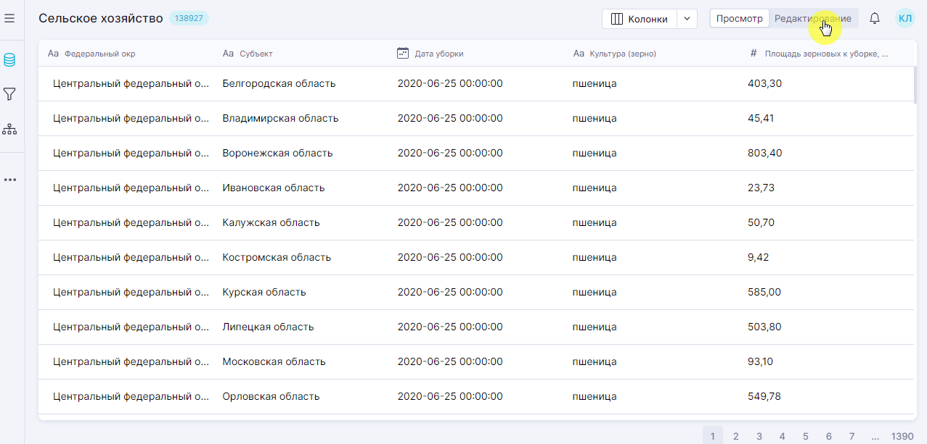The image size is (927, 444).
Task: Switch to Просмотр mode
Action: click(x=739, y=19)
